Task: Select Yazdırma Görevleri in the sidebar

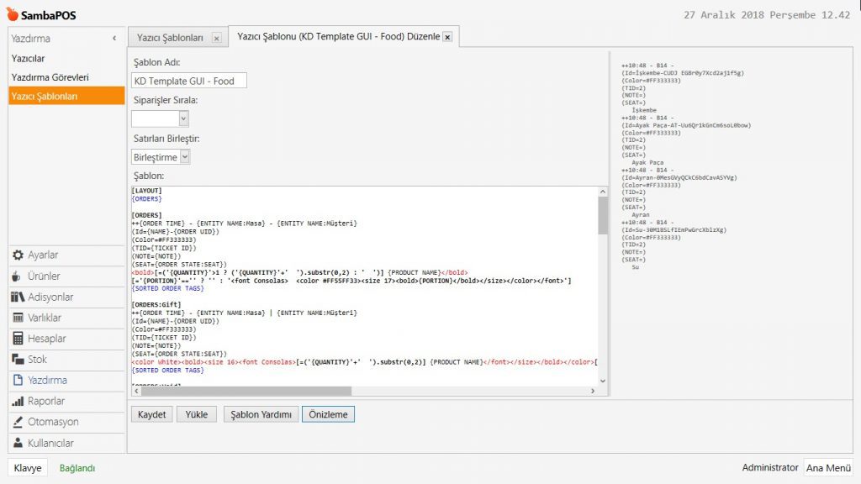Action: tap(50, 77)
